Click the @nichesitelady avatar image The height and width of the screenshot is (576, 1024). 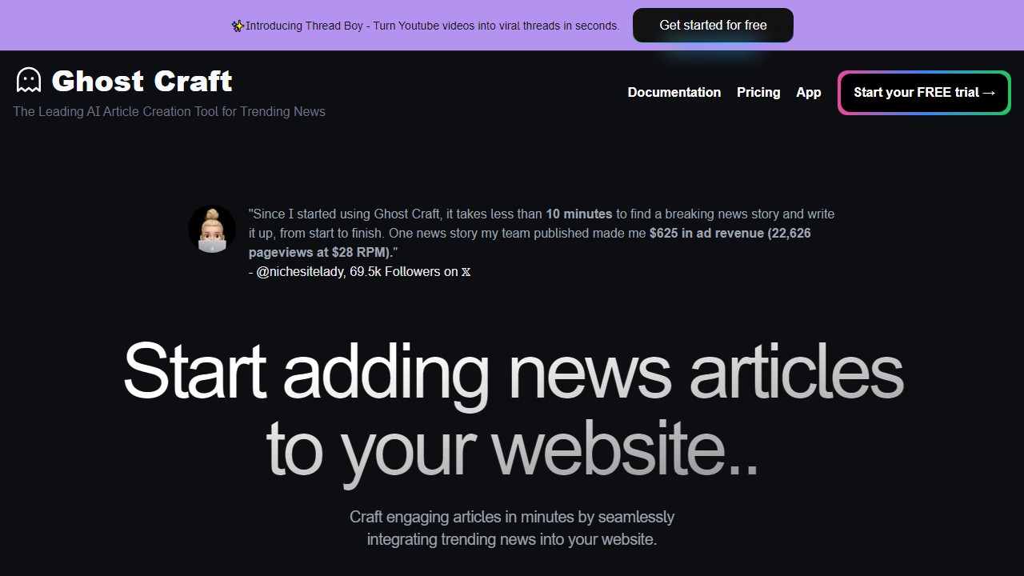pos(212,229)
